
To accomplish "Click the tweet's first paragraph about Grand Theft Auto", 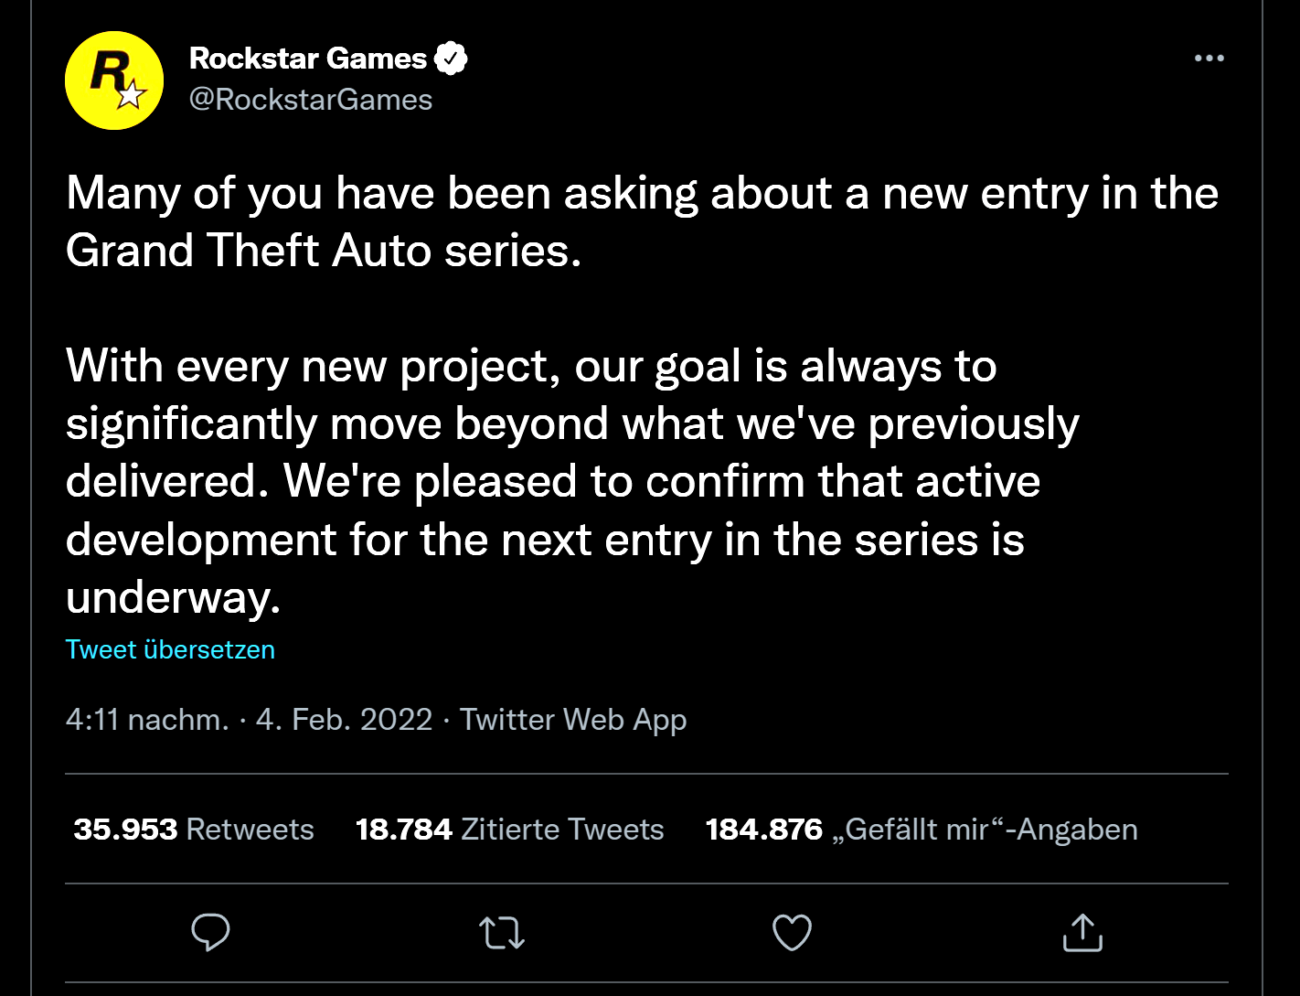I will point(640,221).
